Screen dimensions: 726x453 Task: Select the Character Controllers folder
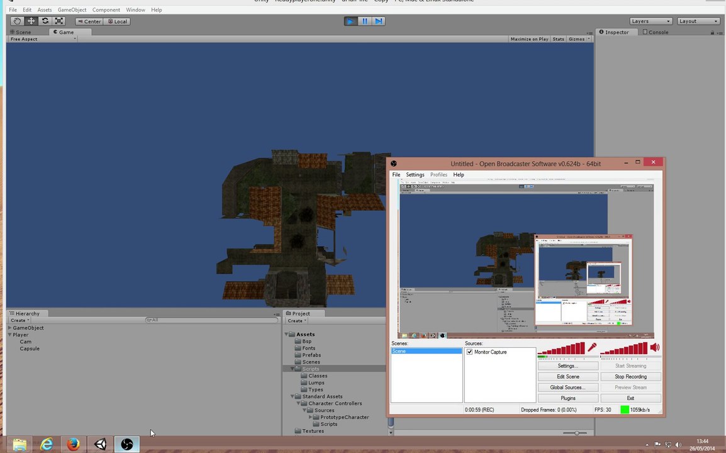(x=332, y=403)
